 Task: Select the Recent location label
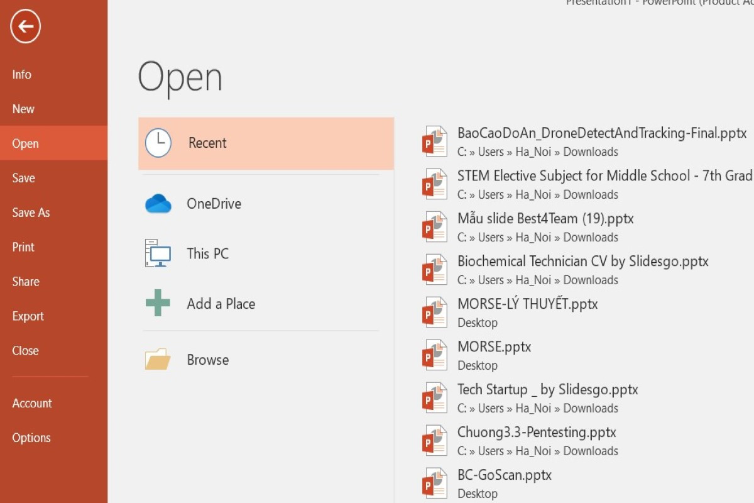click(207, 143)
